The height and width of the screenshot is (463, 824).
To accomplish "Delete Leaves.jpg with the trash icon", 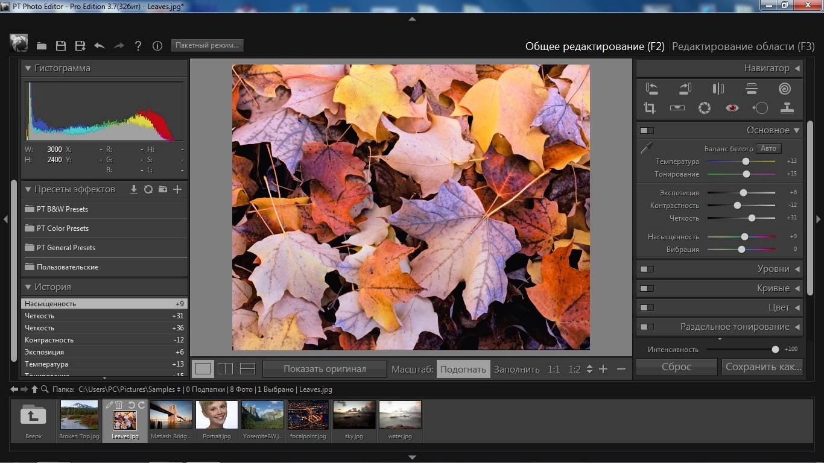I will (119, 405).
